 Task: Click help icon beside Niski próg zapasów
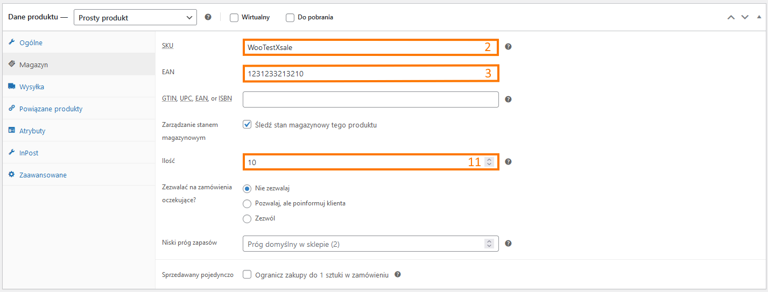(x=508, y=244)
